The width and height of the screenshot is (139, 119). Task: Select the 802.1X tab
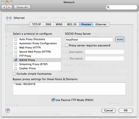click(x=72, y=24)
